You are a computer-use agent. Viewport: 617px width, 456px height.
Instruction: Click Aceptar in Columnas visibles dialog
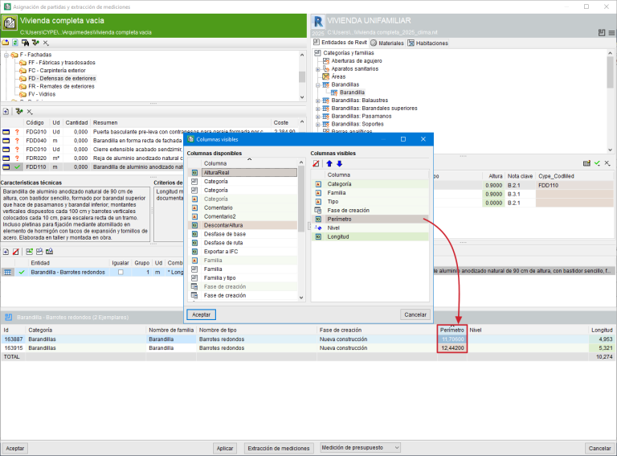coord(201,314)
